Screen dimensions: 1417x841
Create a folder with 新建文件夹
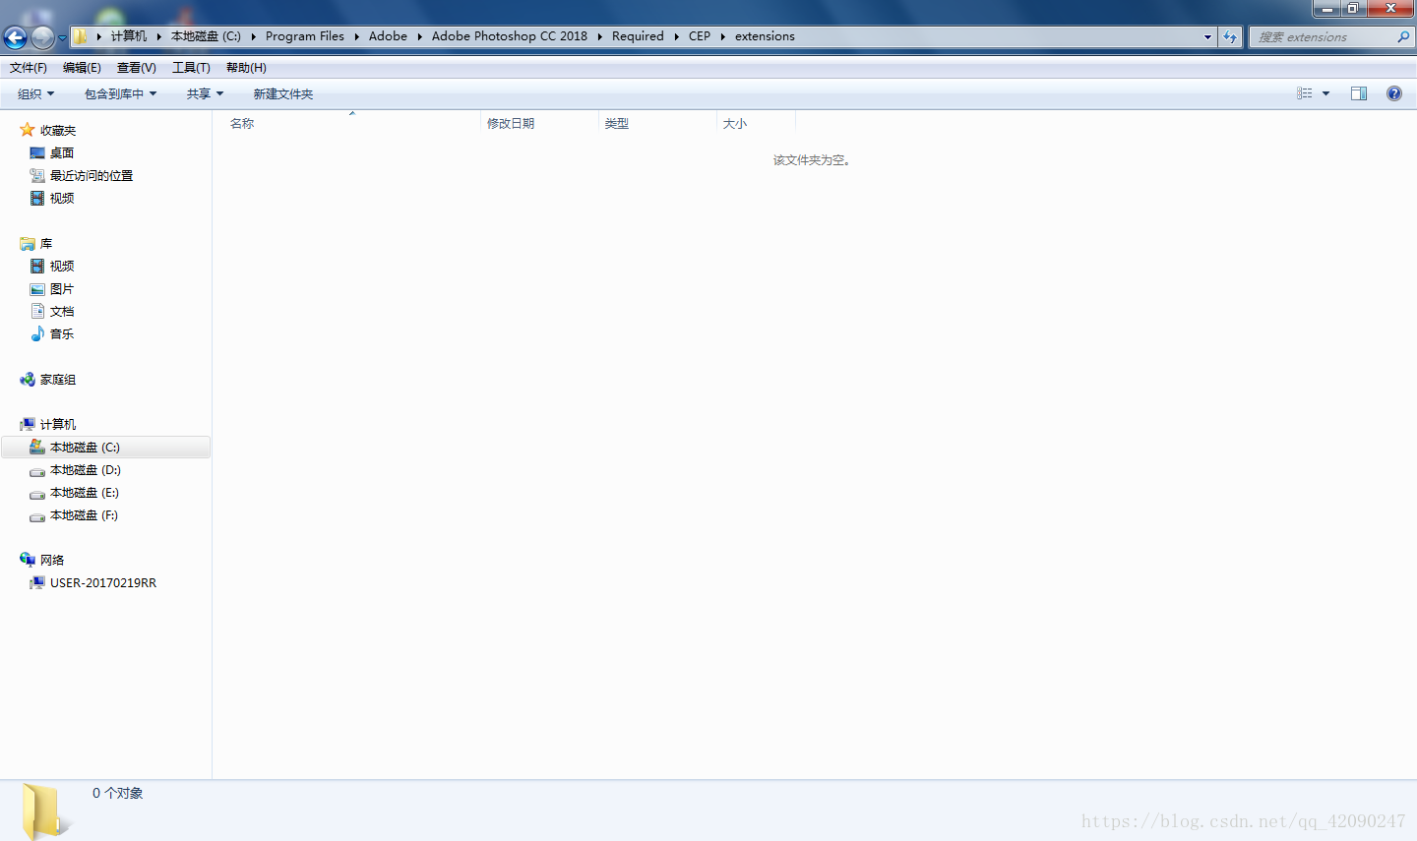[x=283, y=94]
